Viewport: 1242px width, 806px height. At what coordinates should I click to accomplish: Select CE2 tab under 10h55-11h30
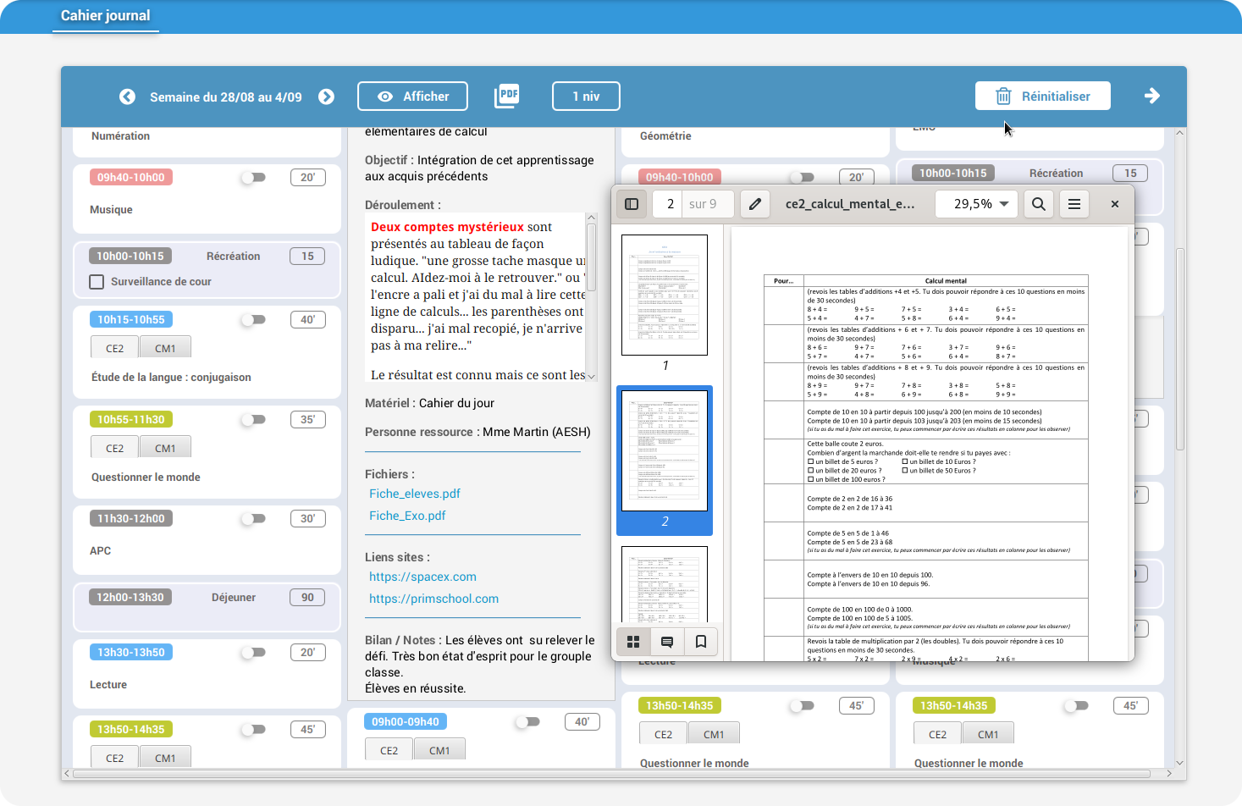coord(114,448)
